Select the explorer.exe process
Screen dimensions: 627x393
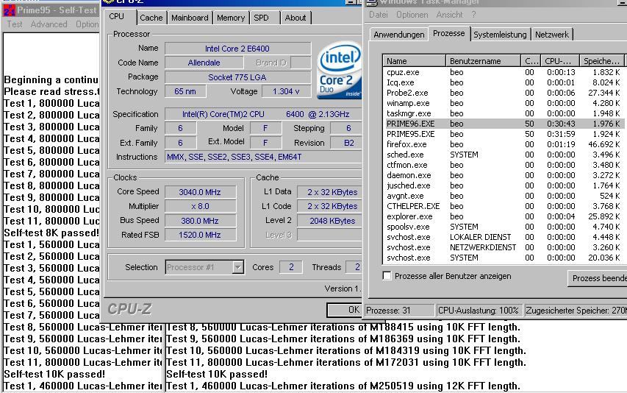503,216
